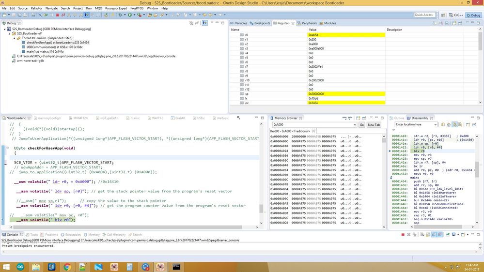The width and height of the screenshot is (484, 272).
Task: Switch to the Variables tab
Action: pos(238,23)
